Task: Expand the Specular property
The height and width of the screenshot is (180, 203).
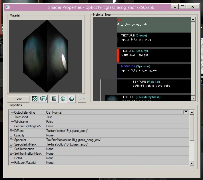Action: pyautogui.click(x=11, y=140)
